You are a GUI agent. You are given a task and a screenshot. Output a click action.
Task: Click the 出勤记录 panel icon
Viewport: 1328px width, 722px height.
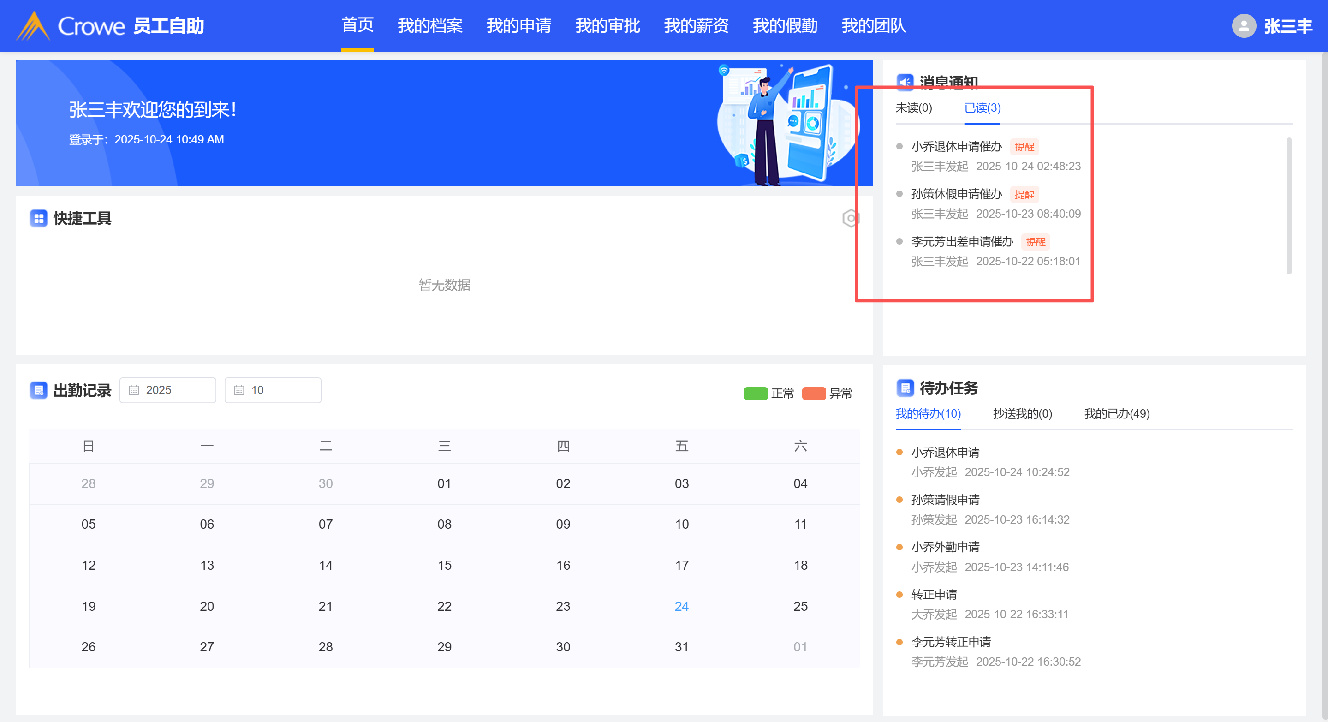(39, 390)
